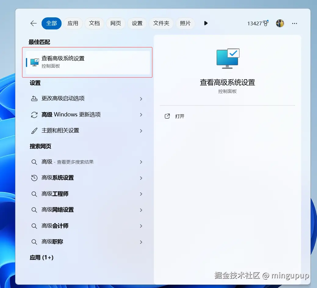The width and height of the screenshot is (317, 288).
Task: Switch to the 设置 filter tab
Action: (x=137, y=23)
